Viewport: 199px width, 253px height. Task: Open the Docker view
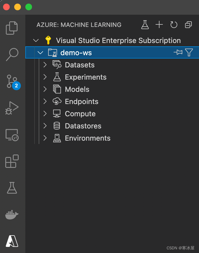click(12, 215)
